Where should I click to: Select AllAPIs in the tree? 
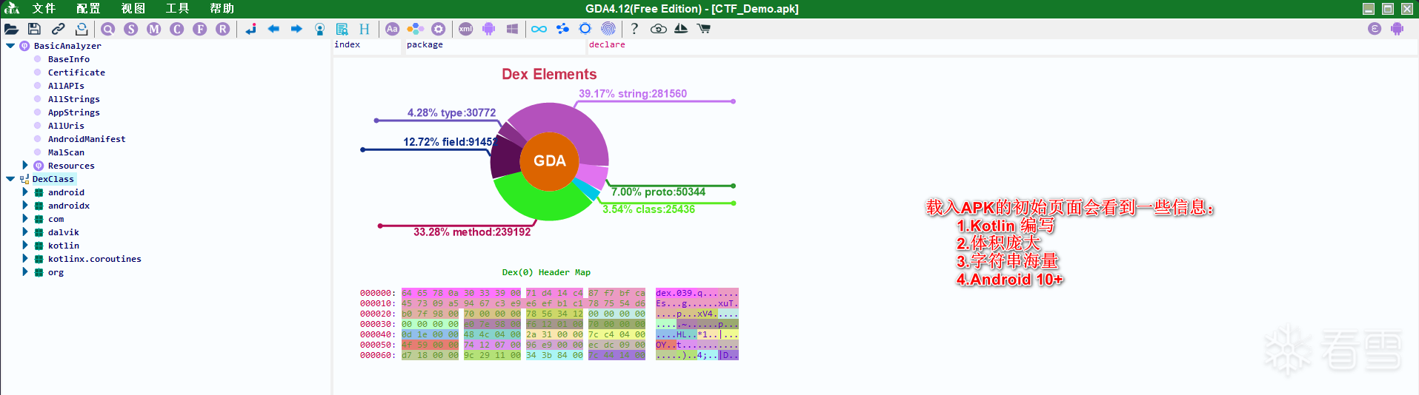click(66, 86)
